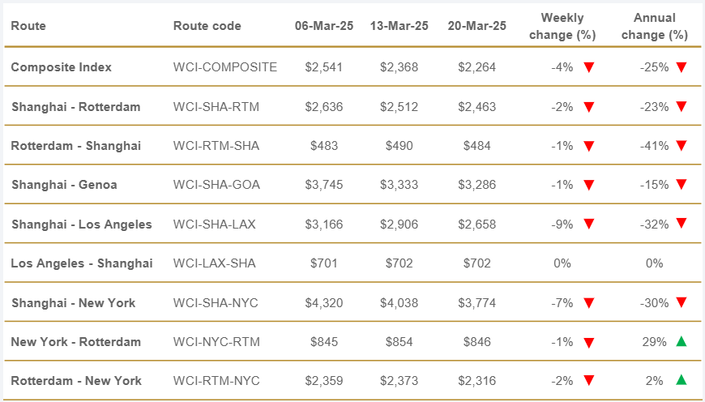Click the Route column header

pos(28,26)
